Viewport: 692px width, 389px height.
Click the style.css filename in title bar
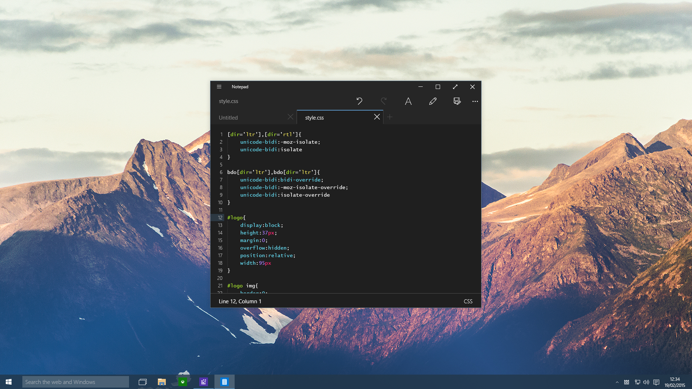click(x=228, y=101)
